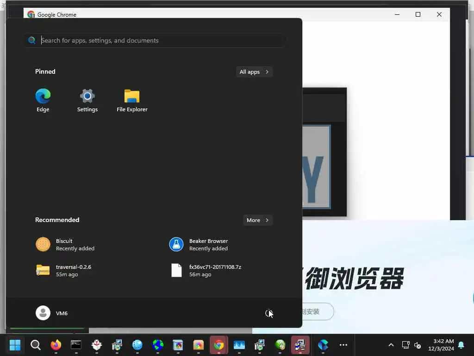Click the highlighted setup computer taskbar icon
The height and width of the screenshot is (356, 474).
click(x=300, y=345)
